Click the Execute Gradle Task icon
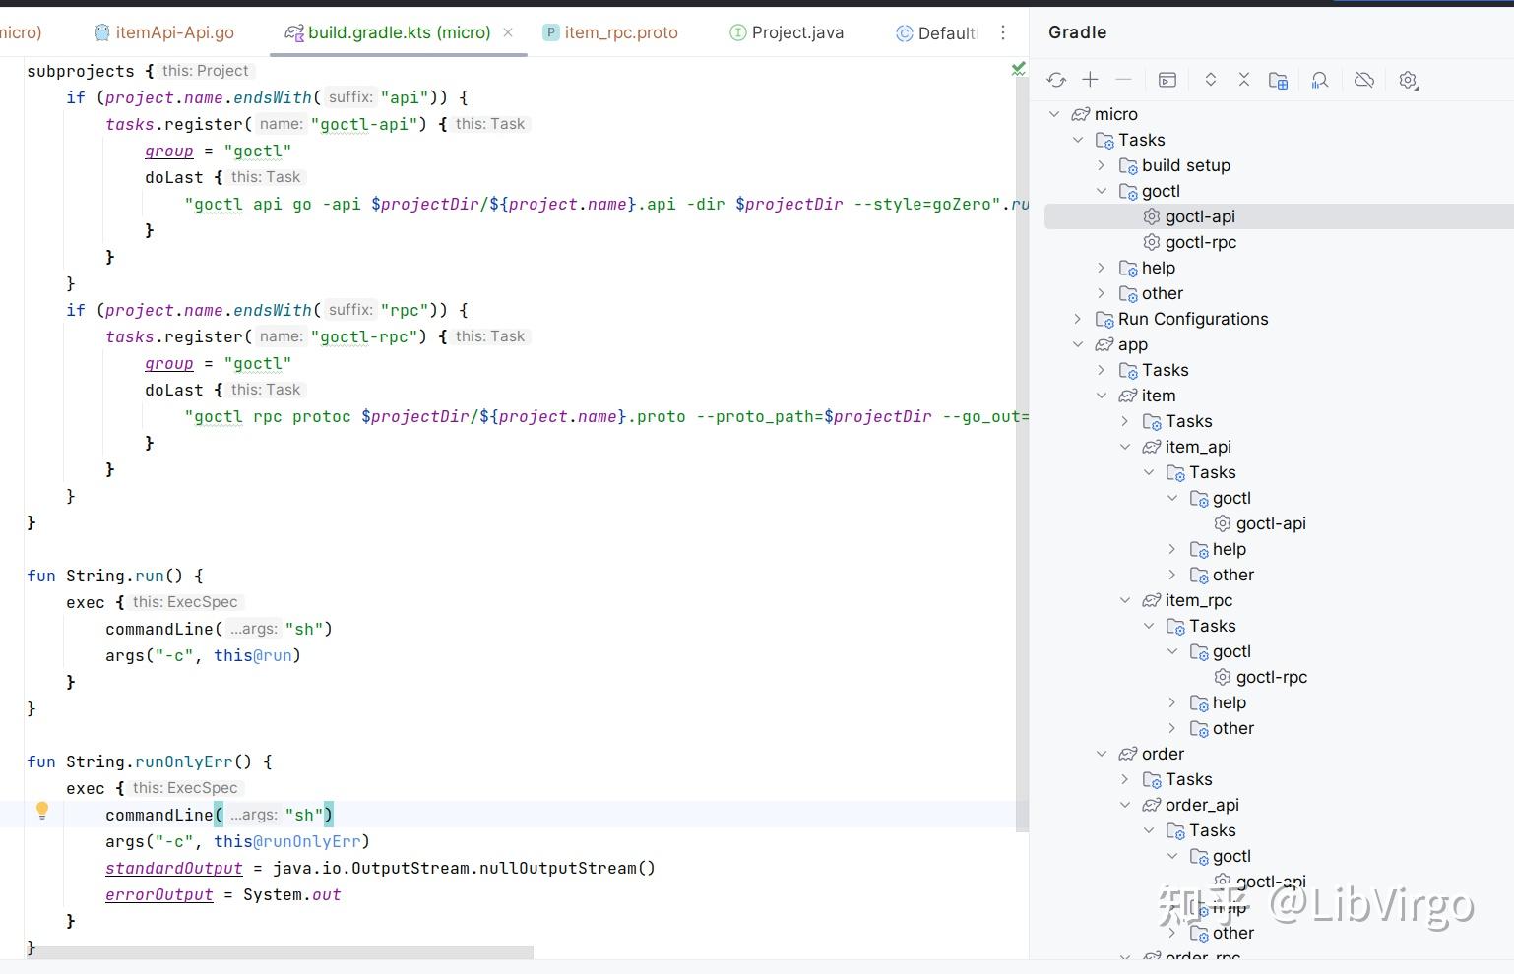This screenshot has height=974, width=1514. (1167, 80)
